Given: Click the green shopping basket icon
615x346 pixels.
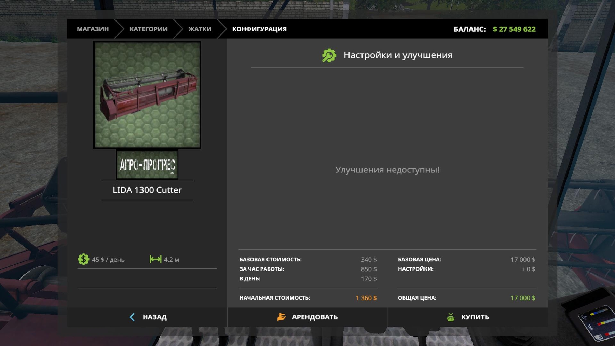Looking at the screenshot, I should (451, 317).
